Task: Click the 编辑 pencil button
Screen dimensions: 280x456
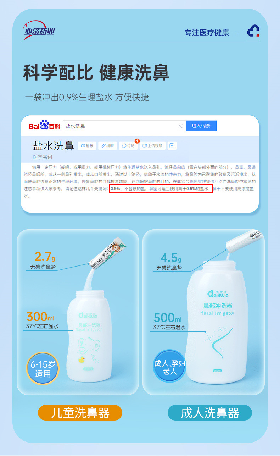Action: 107,145
